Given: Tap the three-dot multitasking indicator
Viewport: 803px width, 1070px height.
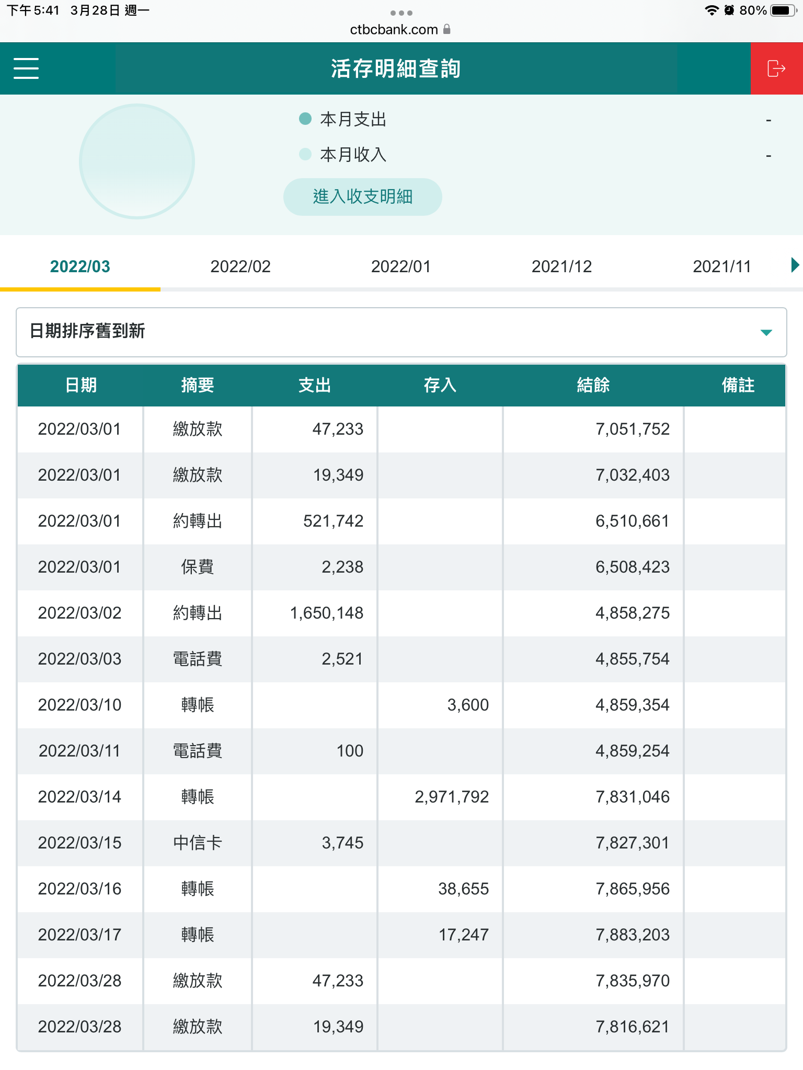Looking at the screenshot, I should click(x=401, y=13).
